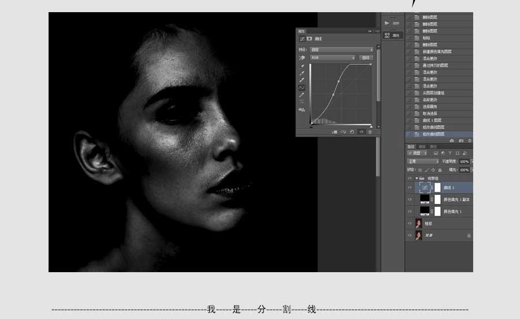Open the 动作 actions panel
The image size is (520, 319).
pos(391,23)
